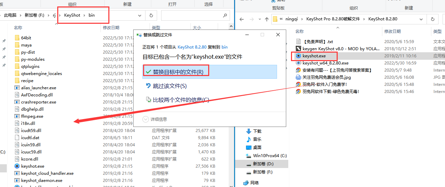Click the KeyShot 8.2.80 source link in dialog
This screenshot has width=445, height=187.
tap(192, 47)
